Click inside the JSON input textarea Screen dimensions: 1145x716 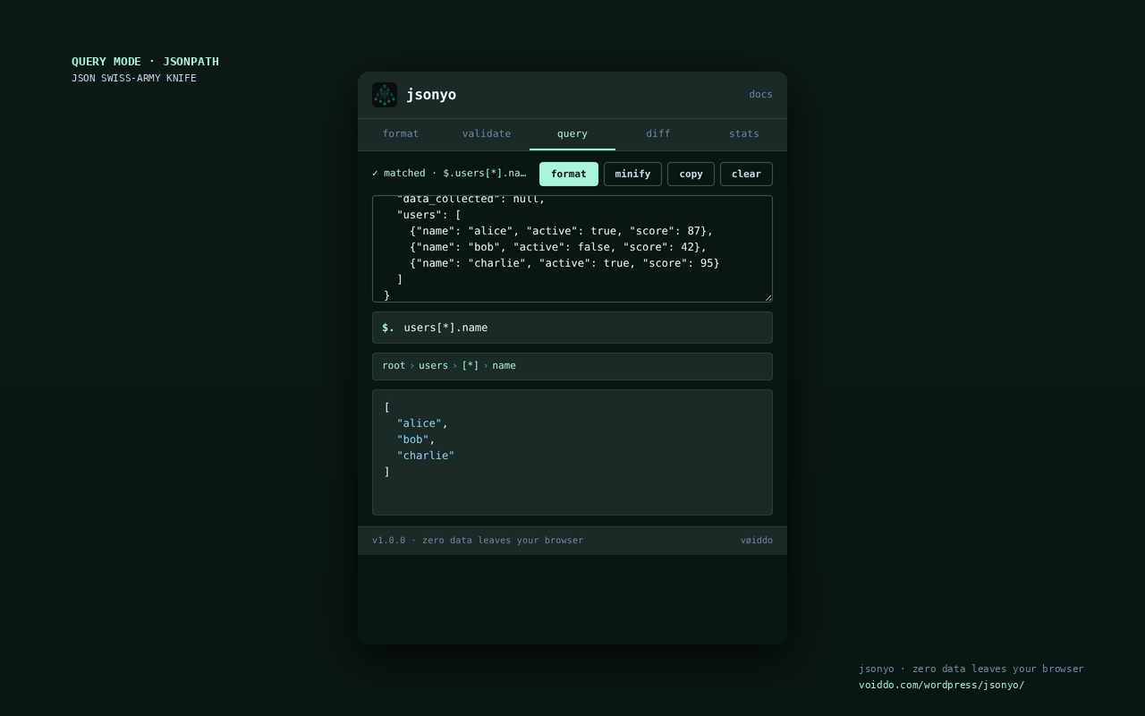tap(572, 249)
